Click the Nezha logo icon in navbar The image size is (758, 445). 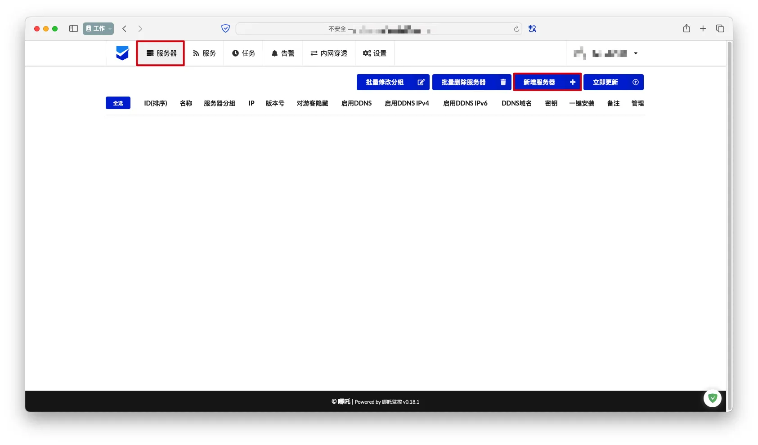[x=122, y=53]
